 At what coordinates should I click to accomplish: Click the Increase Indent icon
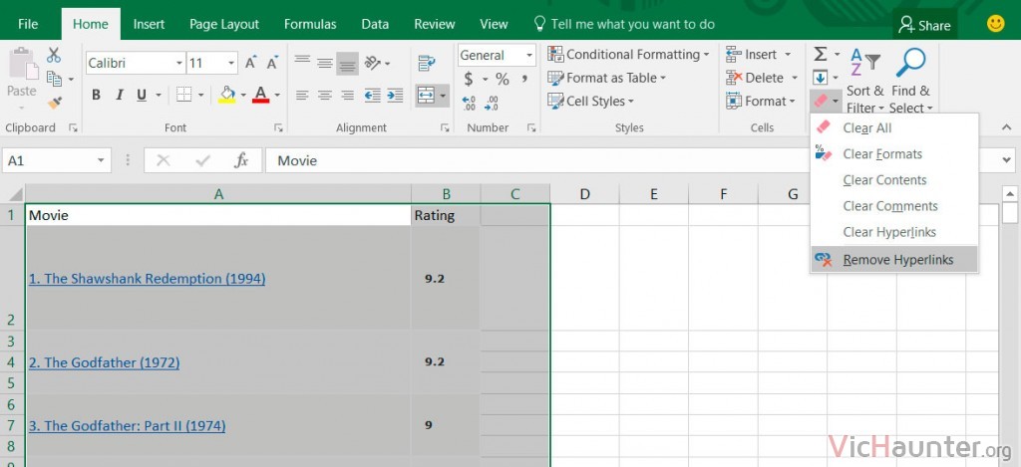coord(395,95)
